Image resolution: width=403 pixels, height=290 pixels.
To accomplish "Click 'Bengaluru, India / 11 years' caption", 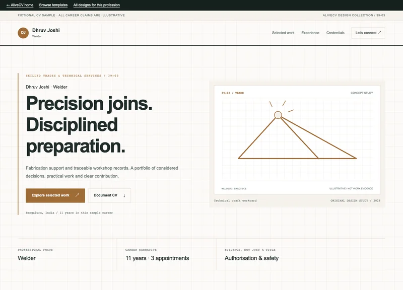I will 69,212.
